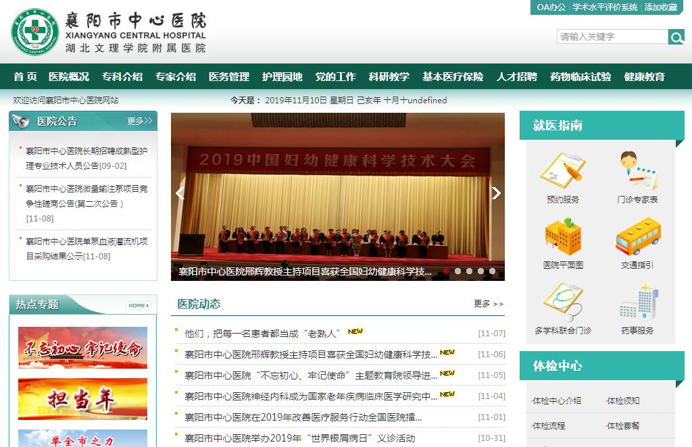Click the OA办公 link at top
Viewport: 692px width, 447px height.
point(551,7)
